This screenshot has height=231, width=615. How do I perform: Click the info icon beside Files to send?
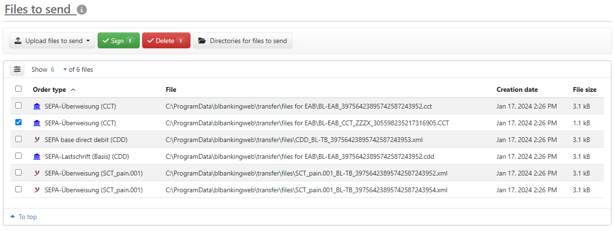82,10
